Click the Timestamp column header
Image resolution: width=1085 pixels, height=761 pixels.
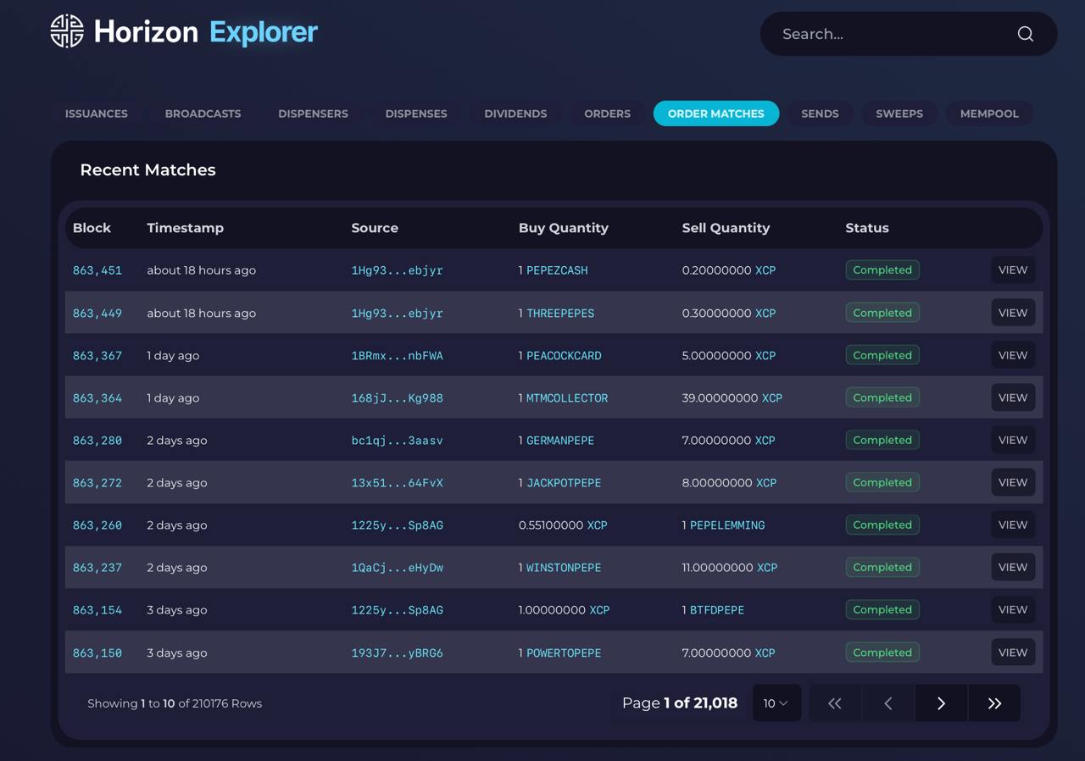pyautogui.click(x=185, y=228)
